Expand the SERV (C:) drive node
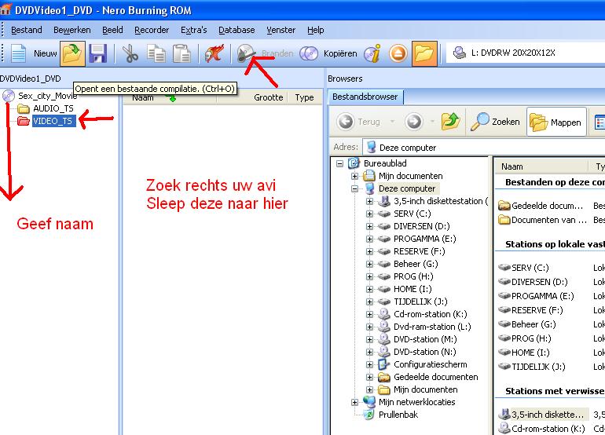 (x=369, y=214)
